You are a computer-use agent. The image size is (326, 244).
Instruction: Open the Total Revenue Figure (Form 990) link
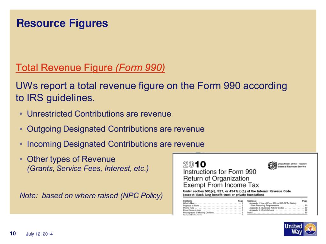coord(90,68)
